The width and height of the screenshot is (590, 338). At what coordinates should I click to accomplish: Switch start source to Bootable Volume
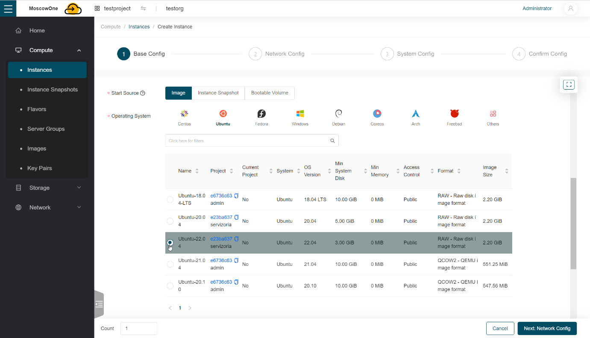coord(270,93)
